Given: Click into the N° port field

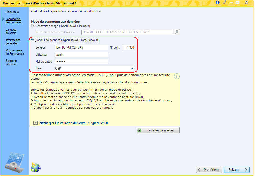Looking at the screenshot, I should pos(129,47).
